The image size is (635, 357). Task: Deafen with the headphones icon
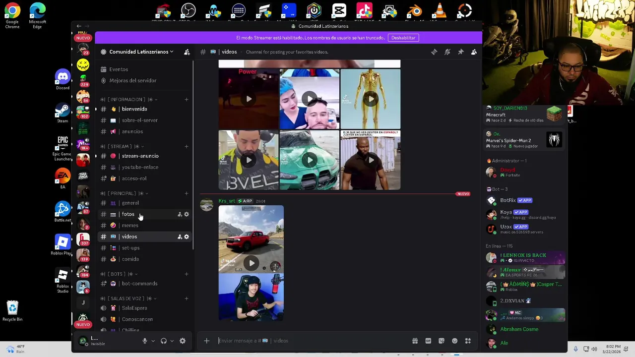tap(164, 341)
